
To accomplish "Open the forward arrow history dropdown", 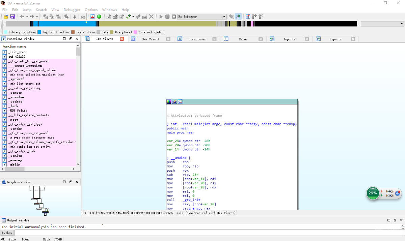I will (37, 17).
